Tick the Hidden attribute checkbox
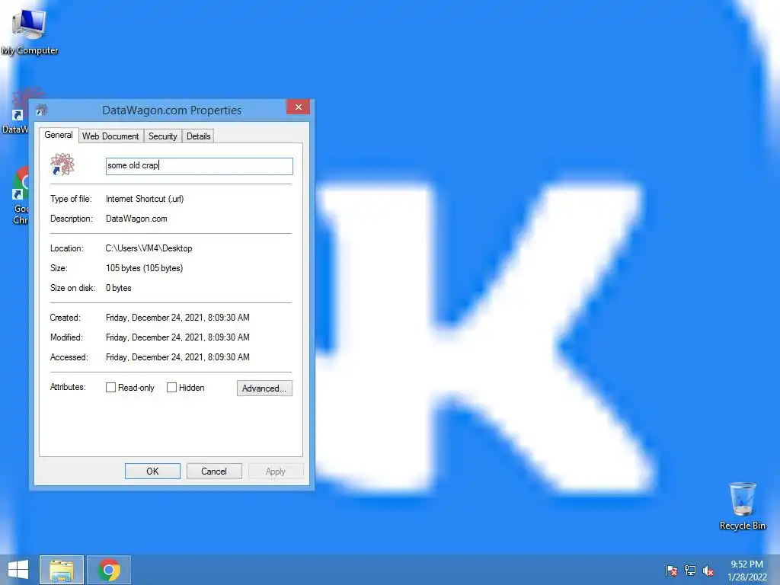Image resolution: width=780 pixels, height=585 pixels. (171, 388)
